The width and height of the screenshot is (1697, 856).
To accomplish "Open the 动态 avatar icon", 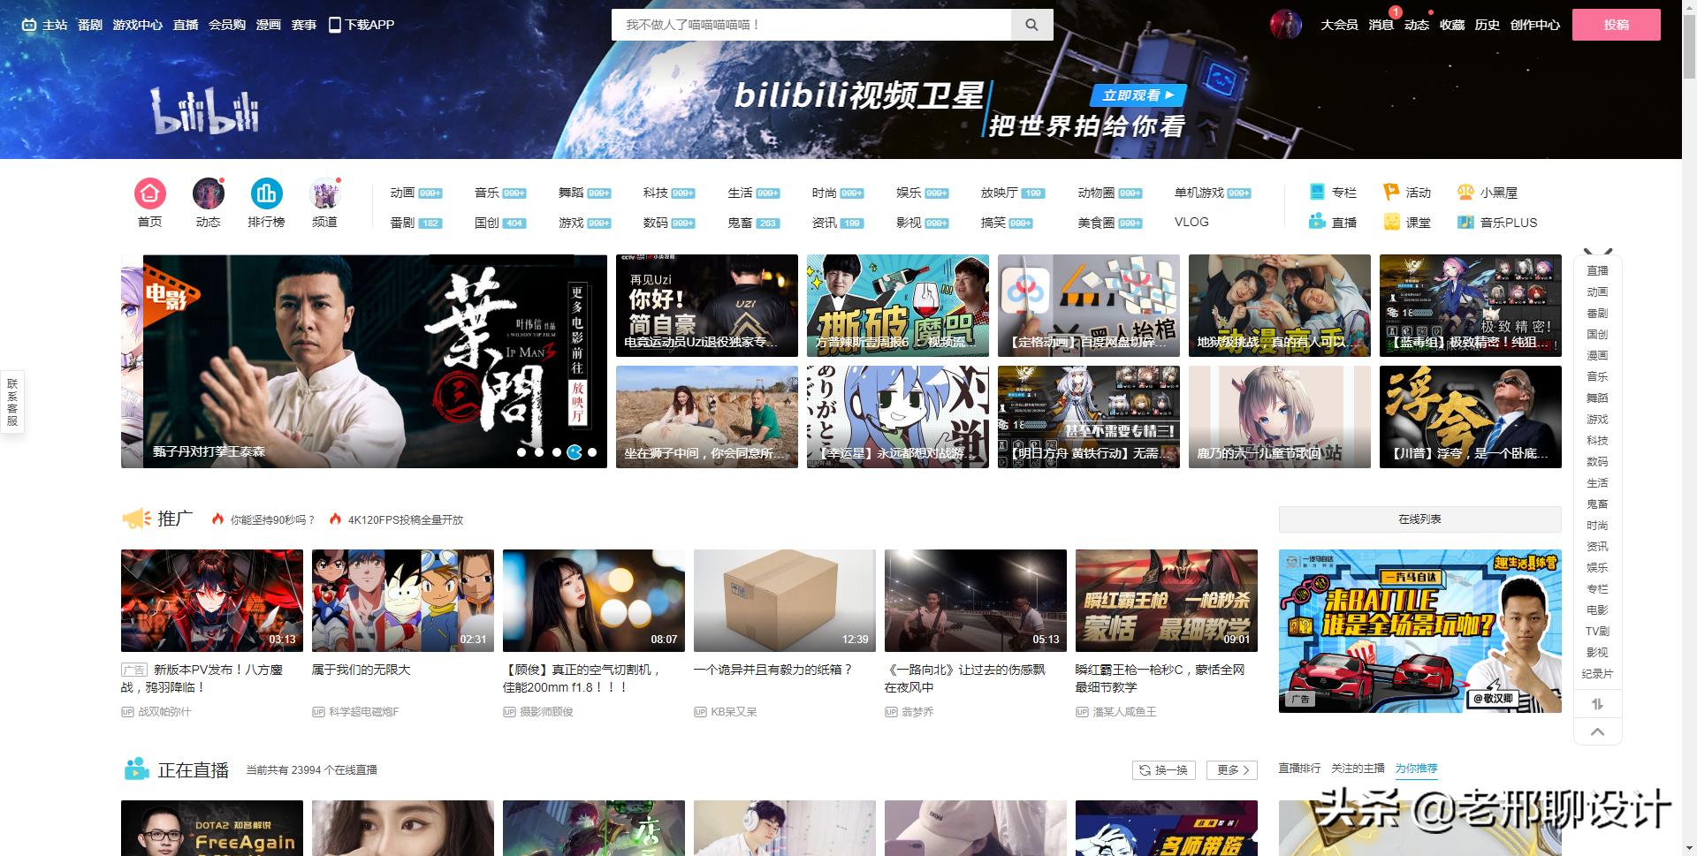I will coord(209,193).
